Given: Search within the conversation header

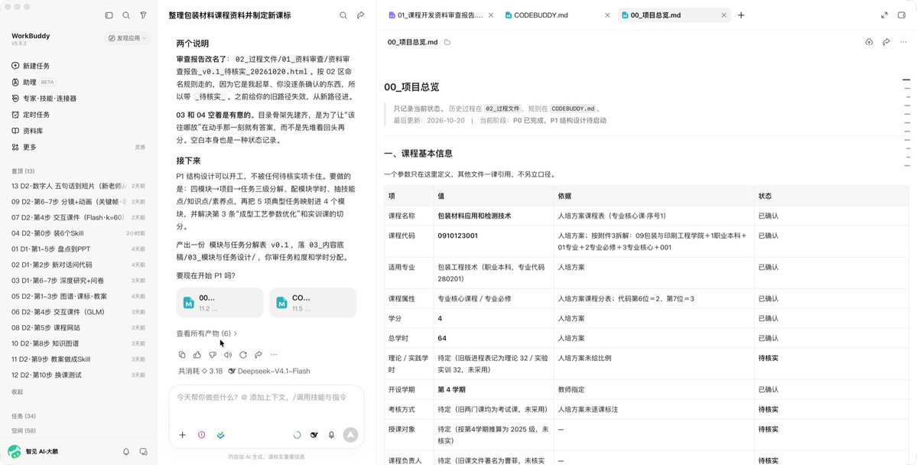Looking at the screenshot, I should (343, 15).
